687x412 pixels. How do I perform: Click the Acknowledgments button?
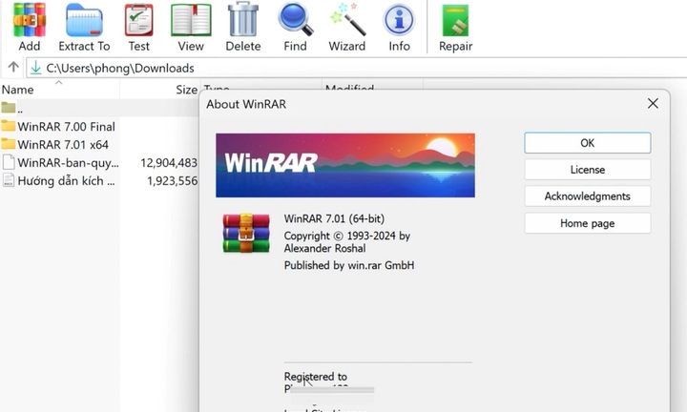[x=587, y=196]
